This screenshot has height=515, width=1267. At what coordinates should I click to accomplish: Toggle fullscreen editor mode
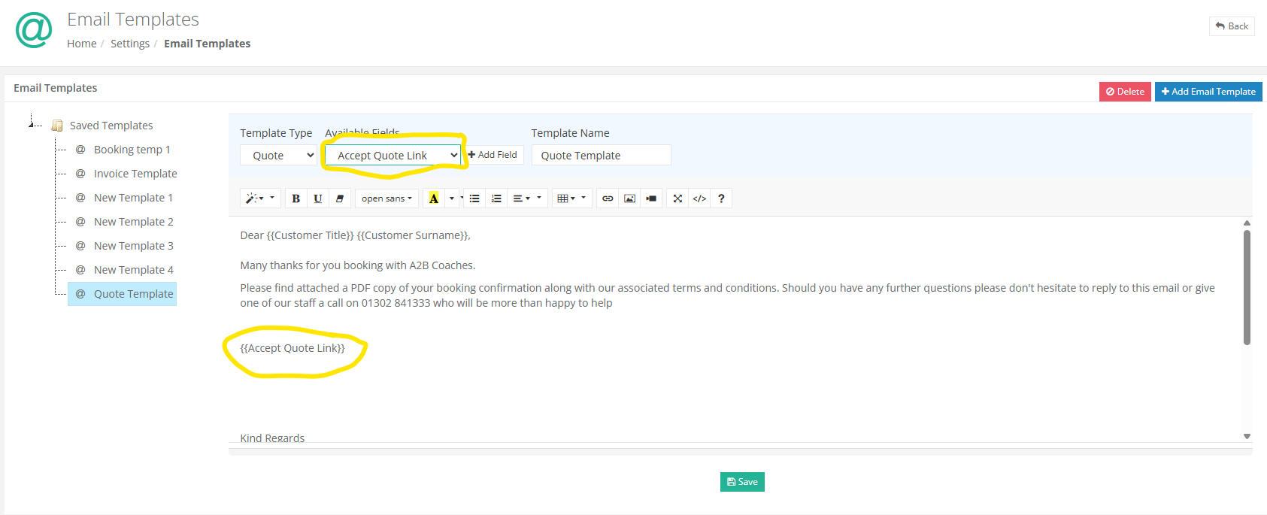(x=677, y=198)
